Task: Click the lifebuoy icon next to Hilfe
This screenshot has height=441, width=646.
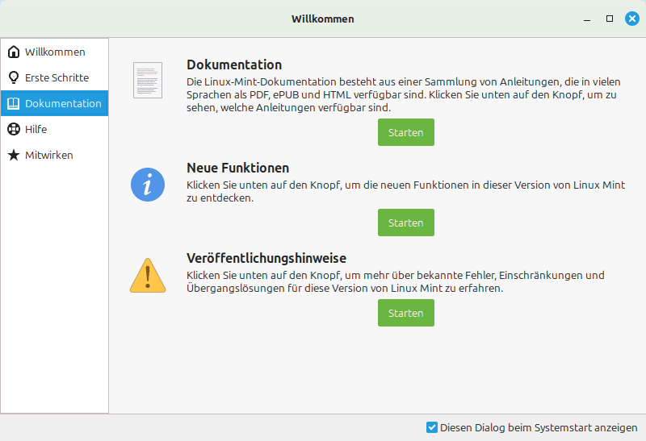Action: click(14, 129)
